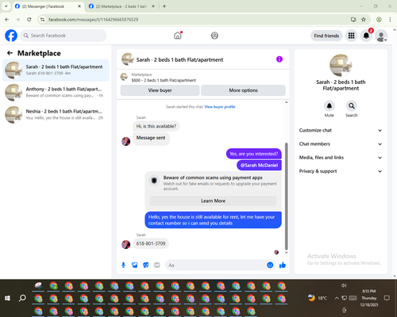Screen dimensions: 397x317
Task: Click the Facebook logo icon
Action: [x=11, y=36]
